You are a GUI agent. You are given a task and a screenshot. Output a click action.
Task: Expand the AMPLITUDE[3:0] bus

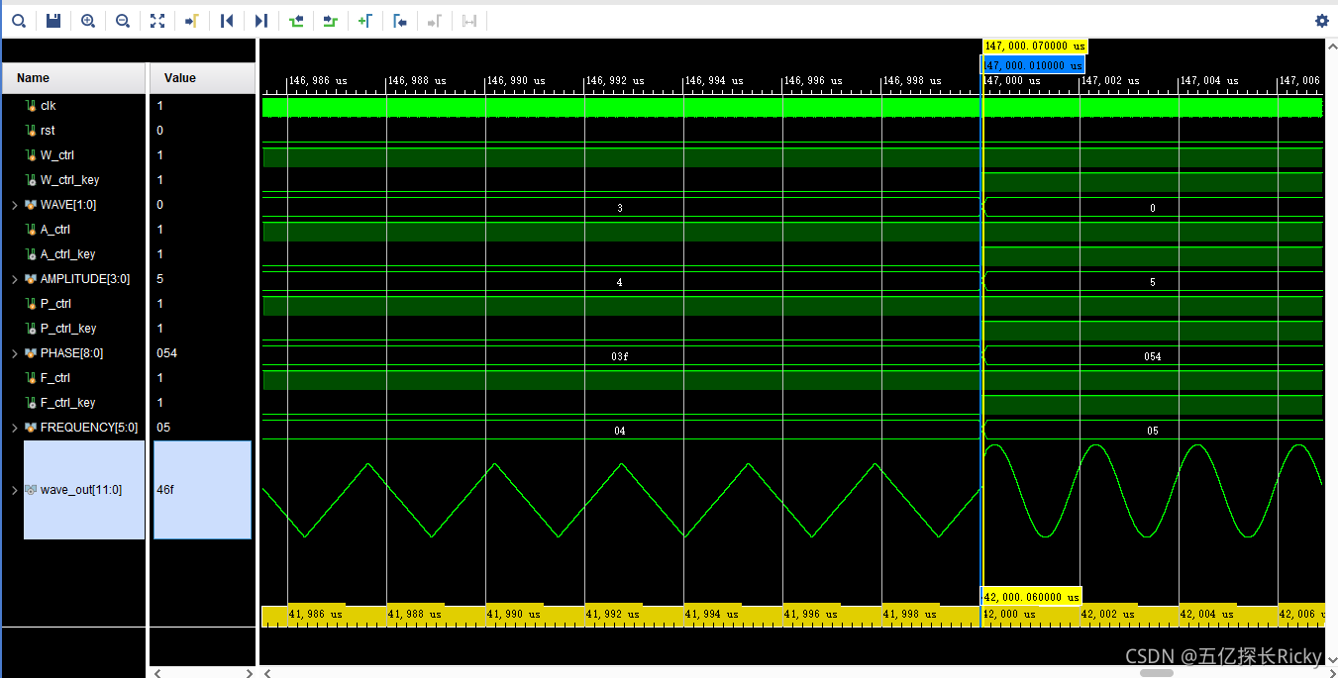click(14, 279)
